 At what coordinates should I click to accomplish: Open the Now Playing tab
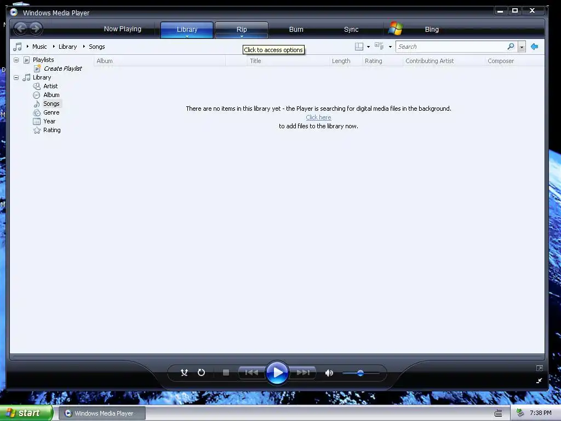point(122,29)
